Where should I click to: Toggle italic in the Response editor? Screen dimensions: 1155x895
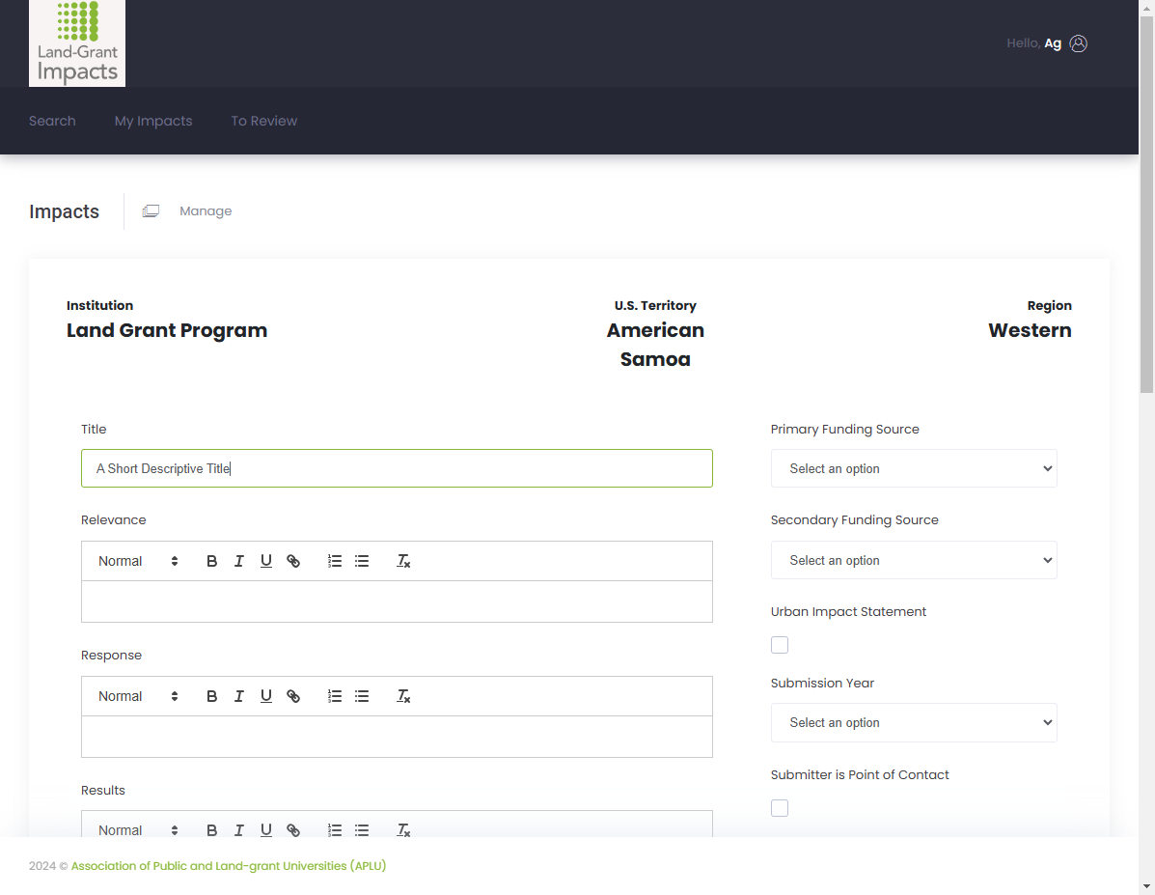coord(238,696)
